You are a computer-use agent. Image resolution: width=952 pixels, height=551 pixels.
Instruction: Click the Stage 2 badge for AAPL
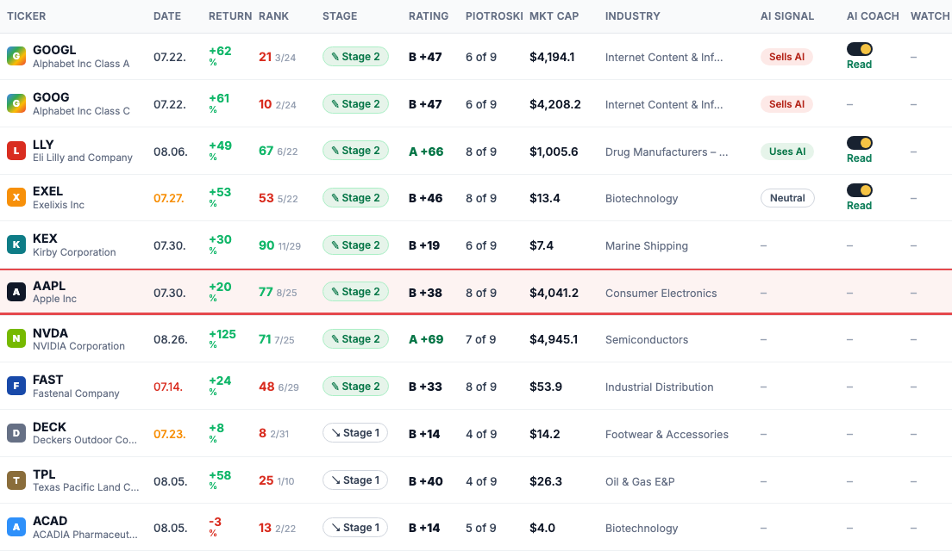pos(355,292)
